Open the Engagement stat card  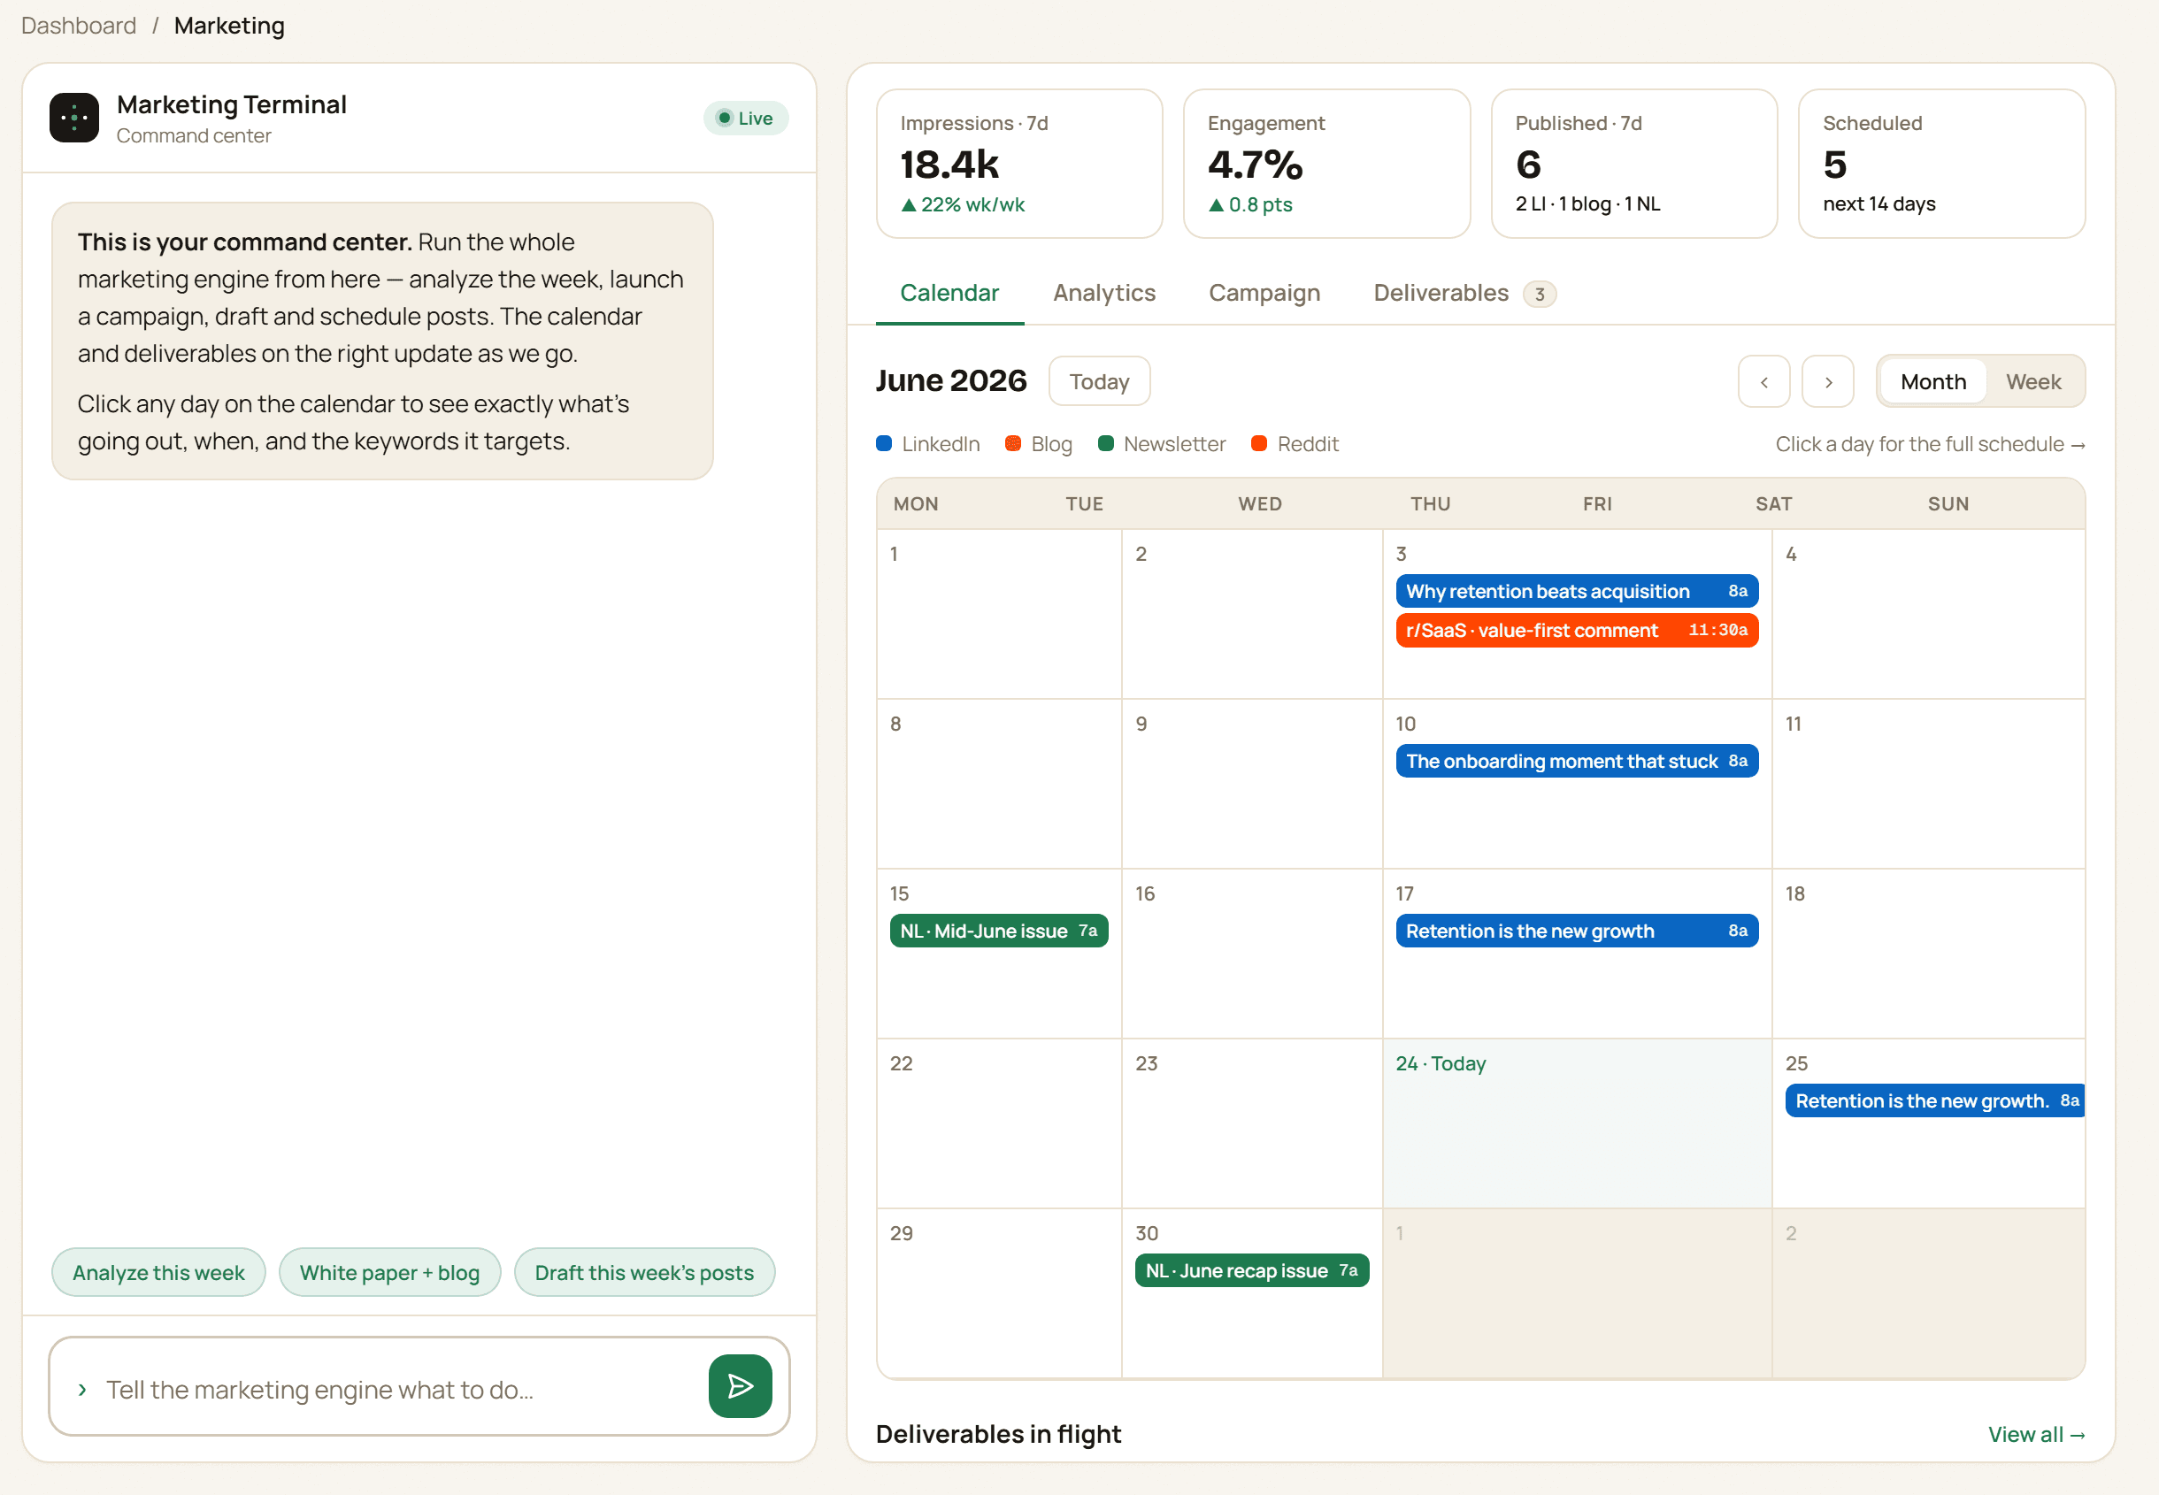[x=1326, y=164]
